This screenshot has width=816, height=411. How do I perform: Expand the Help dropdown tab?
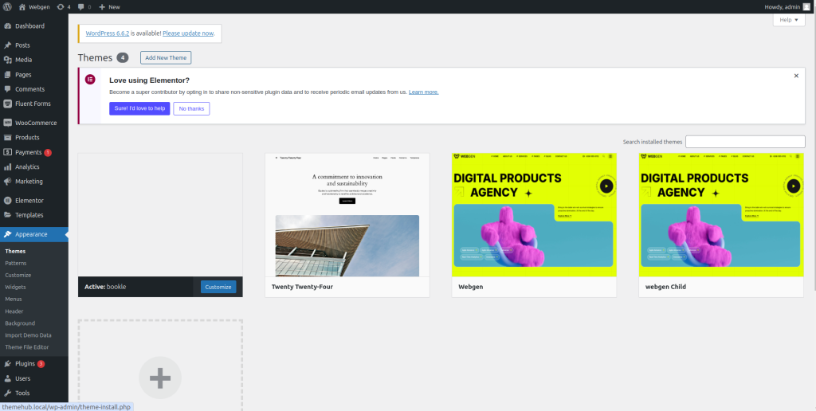[x=789, y=20]
